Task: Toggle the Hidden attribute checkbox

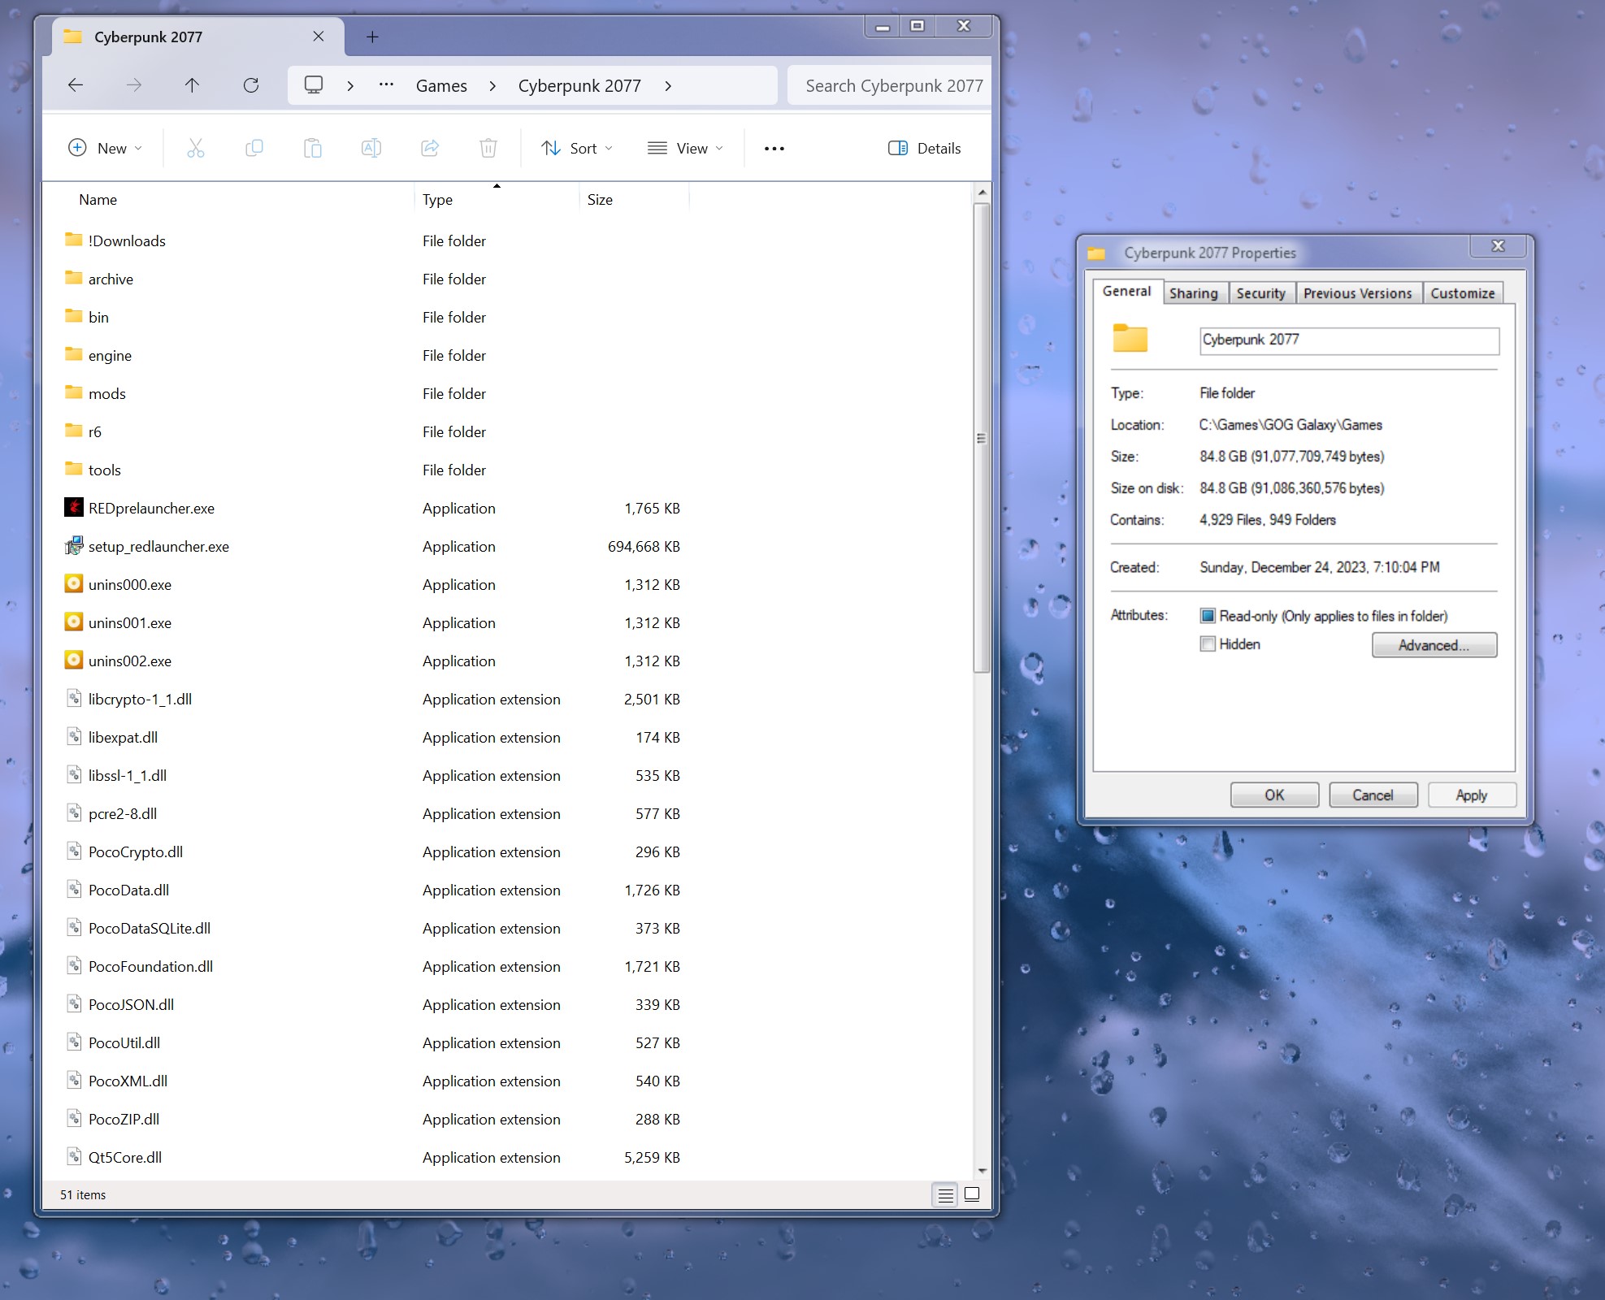Action: tap(1208, 644)
